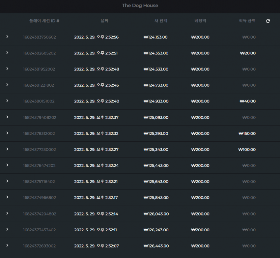Click the 플레이 세션 ID # column header
Image resolution: width=280 pixels, height=258 pixels.
point(44,21)
